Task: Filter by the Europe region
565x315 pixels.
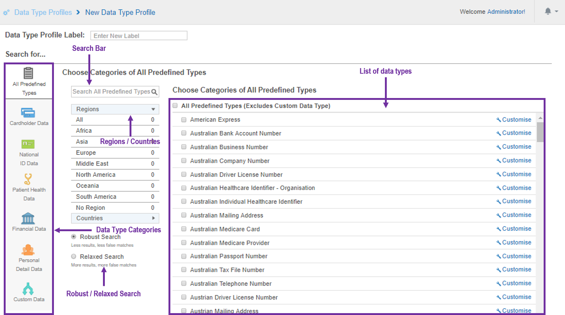Action: 86,153
